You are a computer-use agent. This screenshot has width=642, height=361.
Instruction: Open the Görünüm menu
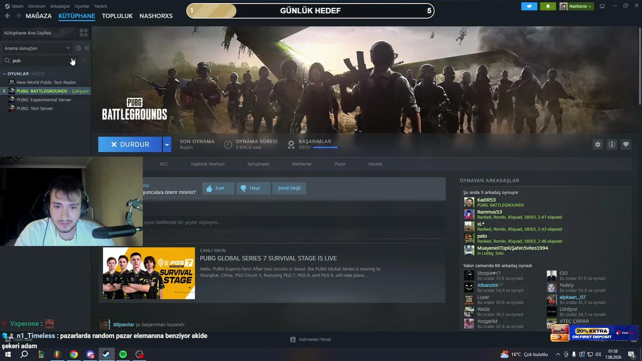tap(37, 6)
